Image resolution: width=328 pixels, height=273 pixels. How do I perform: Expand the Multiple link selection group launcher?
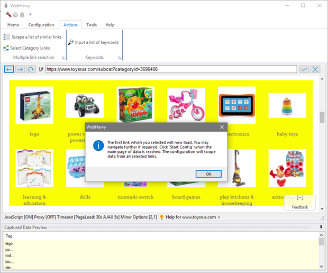63,57
